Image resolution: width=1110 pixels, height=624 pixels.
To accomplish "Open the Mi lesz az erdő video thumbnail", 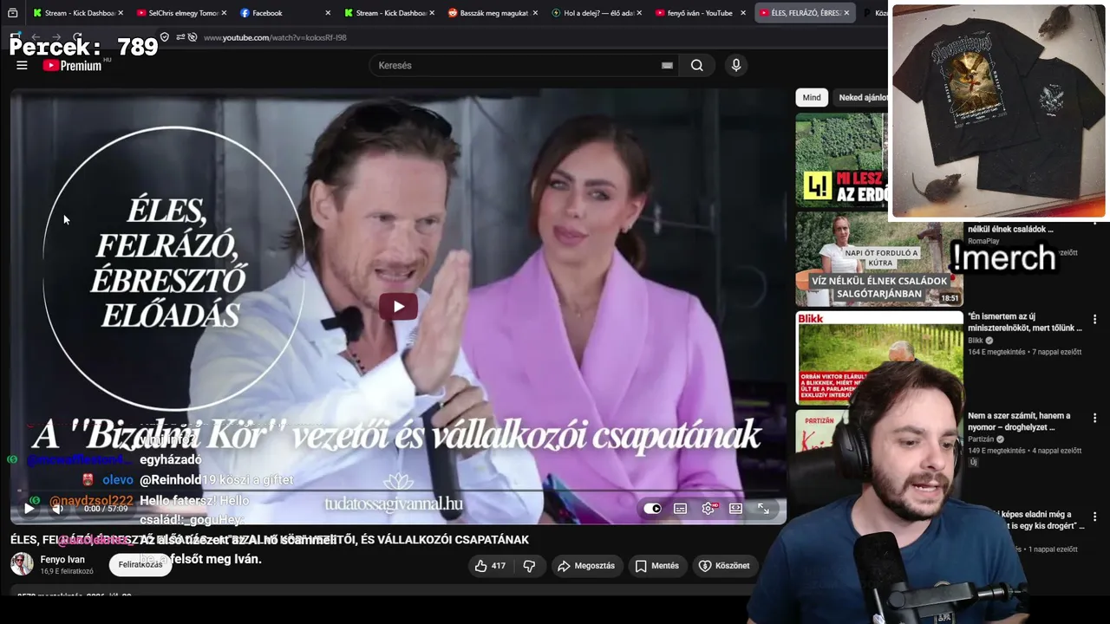I will click(841, 159).
